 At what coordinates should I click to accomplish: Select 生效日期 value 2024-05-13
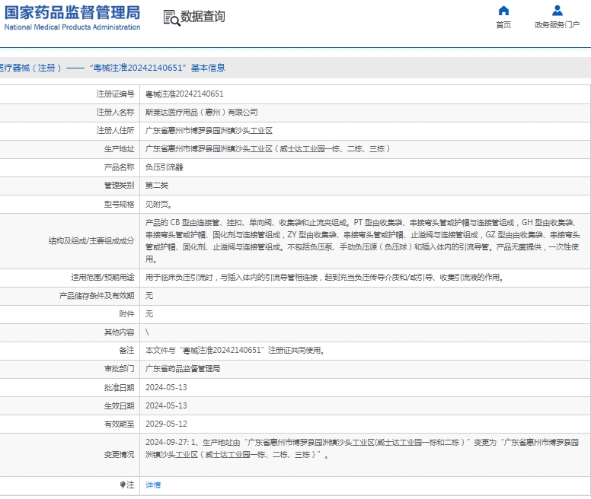pyautogui.click(x=166, y=405)
